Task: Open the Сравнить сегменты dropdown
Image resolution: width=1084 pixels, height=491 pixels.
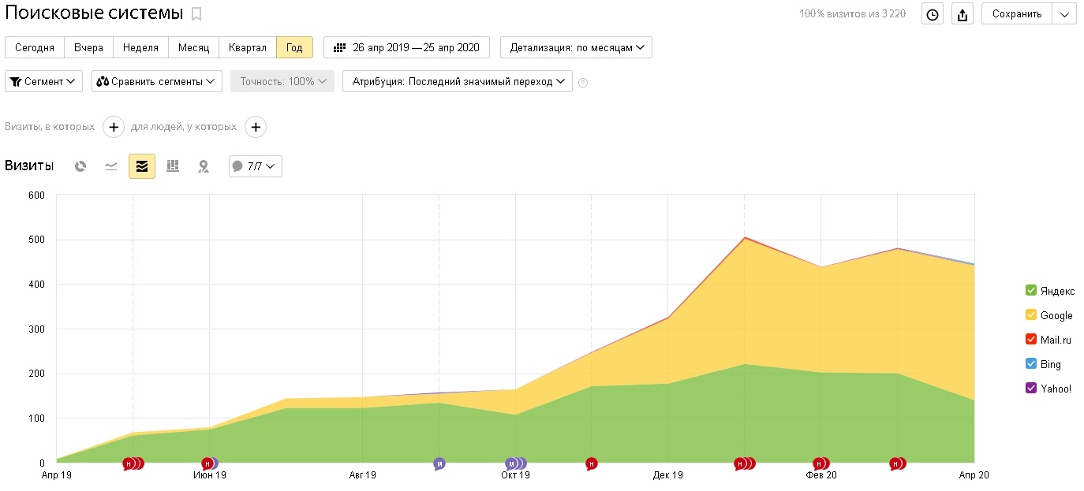Action: (x=157, y=81)
